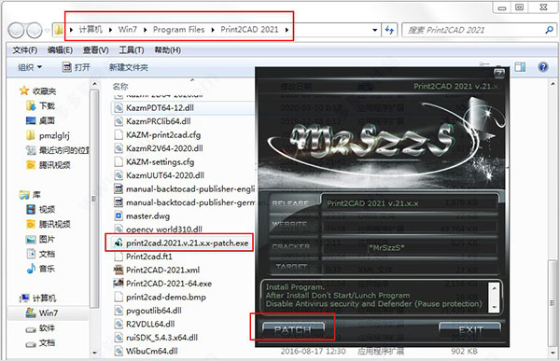Image resolution: width=560 pixels, height=361 pixels.
Task: Click 名称 column header
Action: pyautogui.click(x=120, y=87)
